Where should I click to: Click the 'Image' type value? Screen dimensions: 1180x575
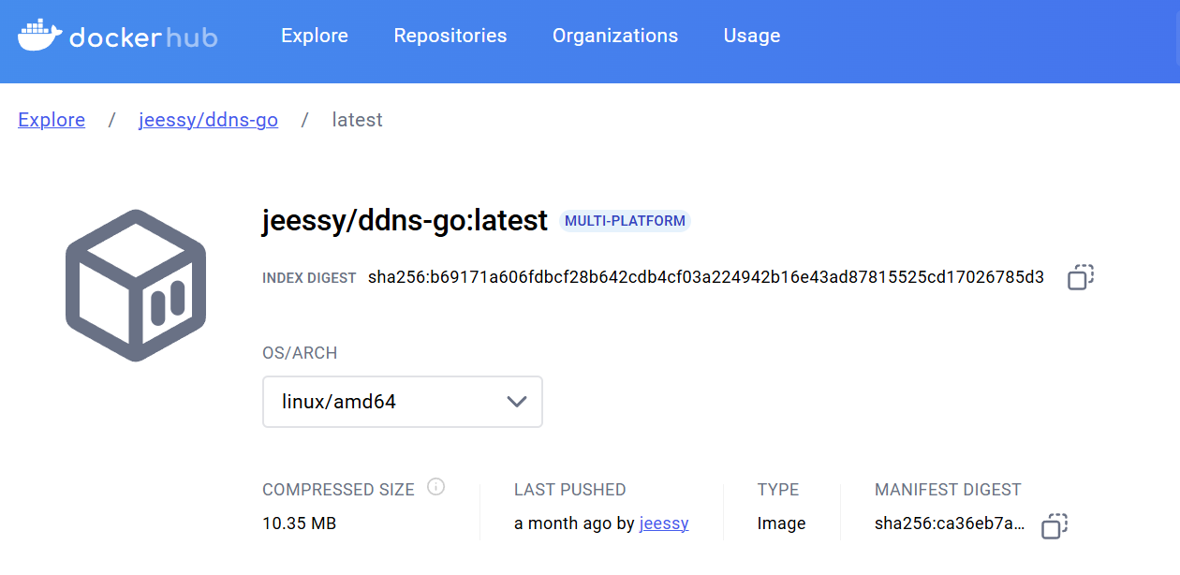coord(782,523)
